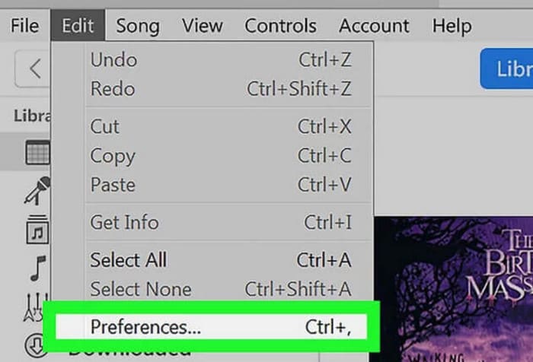Viewport: 533px width, 362px height.
Task: Click the blue Library button
Action: click(x=509, y=69)
